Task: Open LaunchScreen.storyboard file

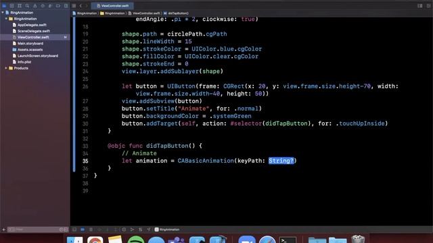Action: (38, 56)
